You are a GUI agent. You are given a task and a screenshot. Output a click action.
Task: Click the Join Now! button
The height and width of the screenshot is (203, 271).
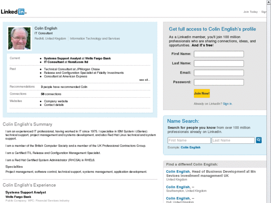[x=202, y=93]
